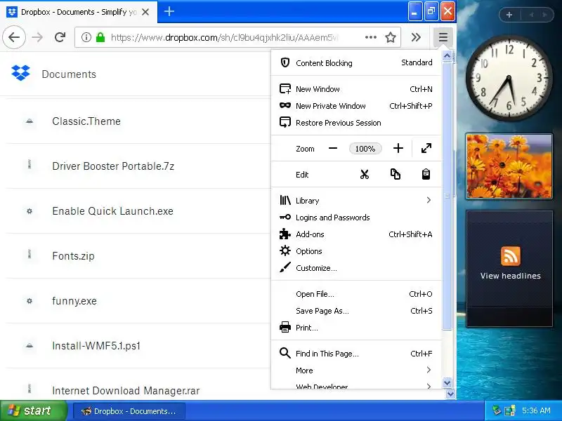Viewport: 562px width, 421px height.
Task: Close the Dropbox Documents tab
Action: click(145, 12)
